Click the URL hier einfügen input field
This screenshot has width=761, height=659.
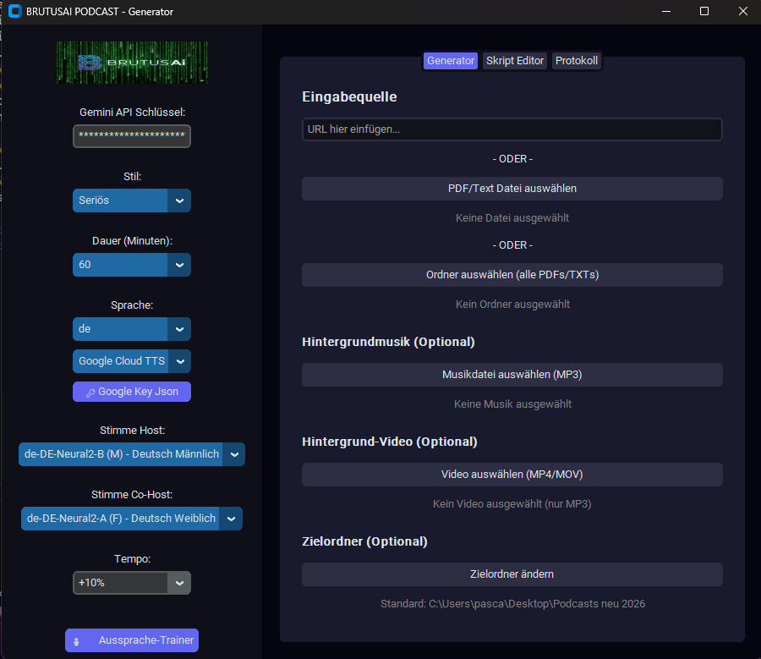(x=512, y=129)
